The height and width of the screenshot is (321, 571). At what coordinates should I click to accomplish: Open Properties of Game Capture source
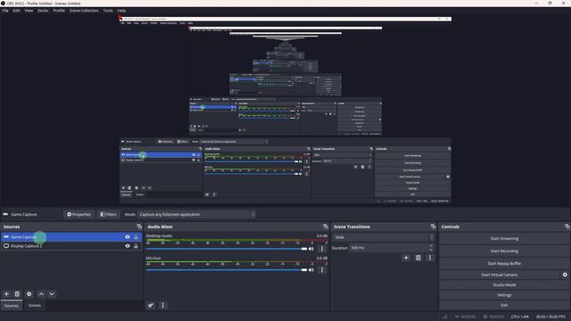pos(79,214)
